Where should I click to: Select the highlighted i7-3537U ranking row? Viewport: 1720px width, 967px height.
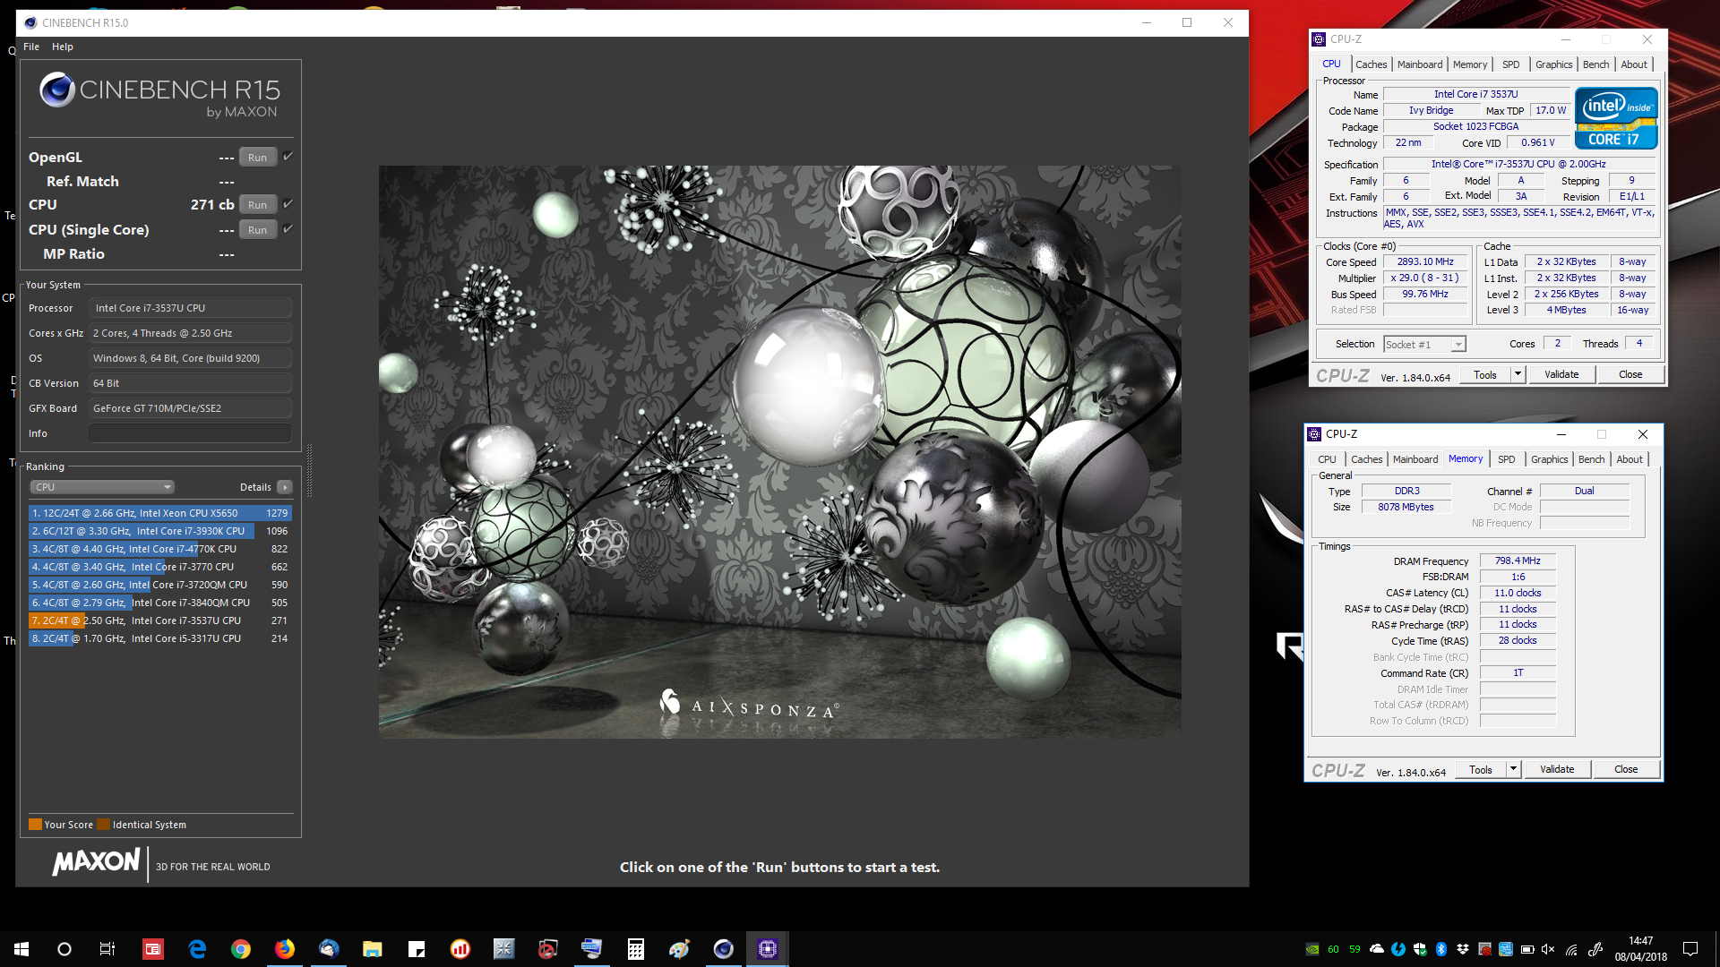coord(160,620)
